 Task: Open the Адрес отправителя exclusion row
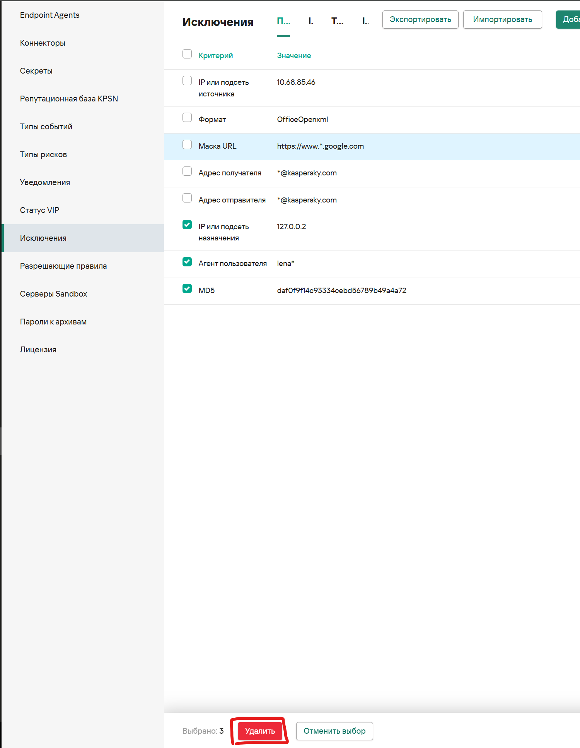point(232,200)
